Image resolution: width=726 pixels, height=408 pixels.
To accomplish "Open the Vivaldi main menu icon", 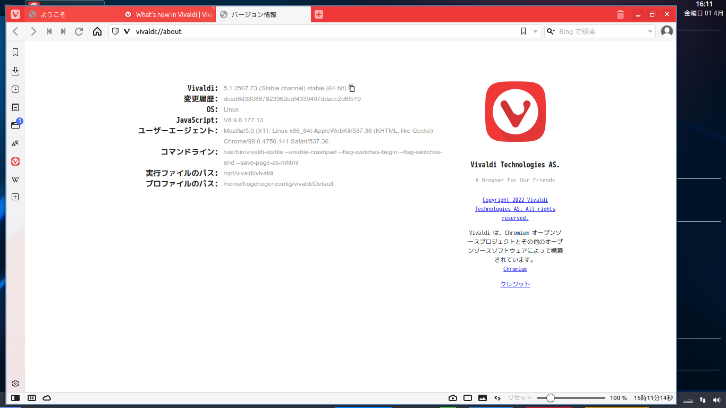I will pos(15,14).
